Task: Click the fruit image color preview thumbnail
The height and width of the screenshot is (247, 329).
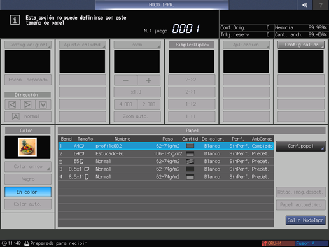Action: pos(27,147)
